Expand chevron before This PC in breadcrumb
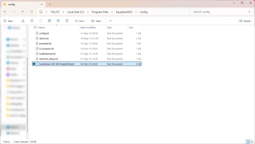 tap(46, 12)
